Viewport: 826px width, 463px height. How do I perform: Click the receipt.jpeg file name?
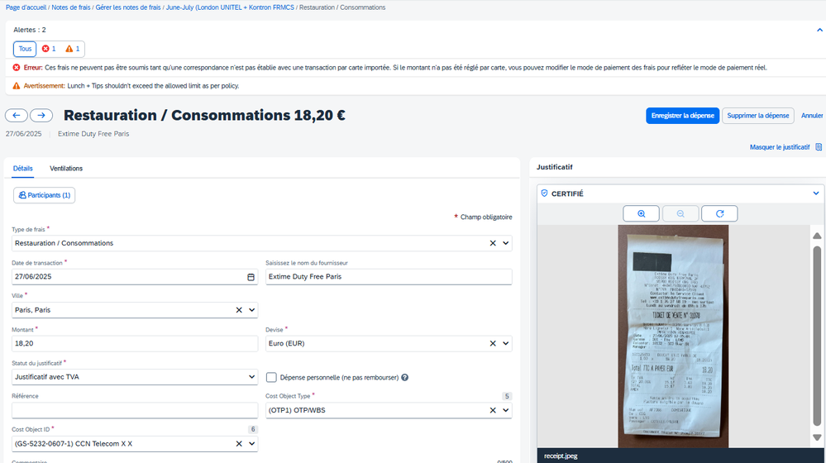click(561, 456)
